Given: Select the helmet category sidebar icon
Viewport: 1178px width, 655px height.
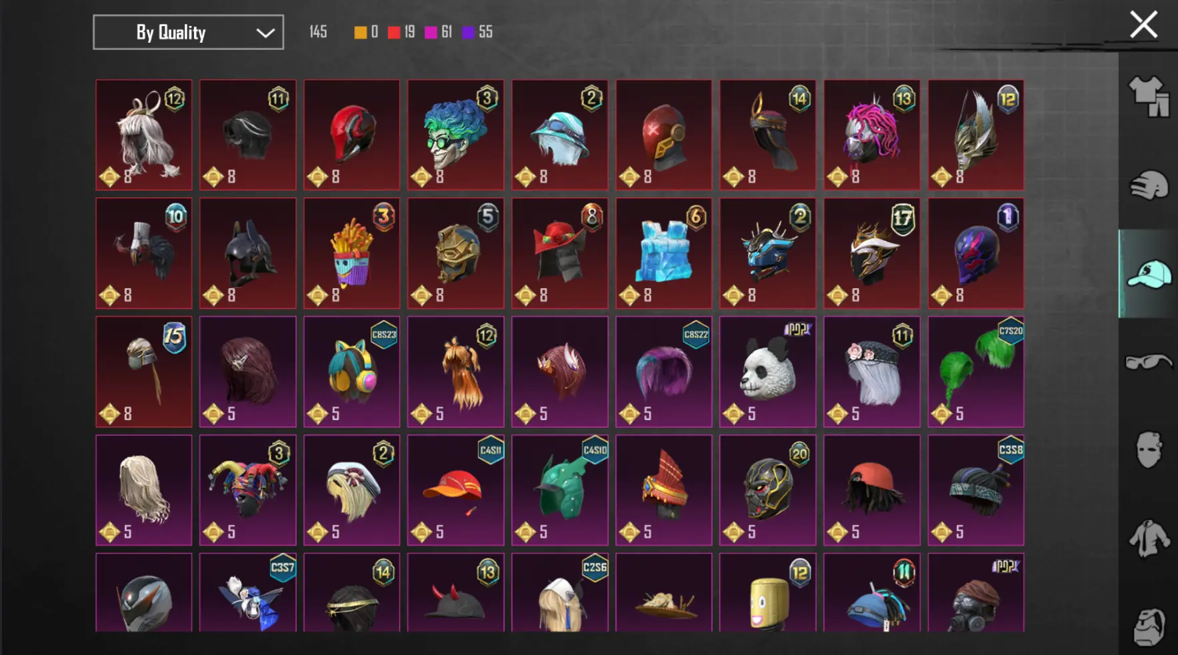Looking at the screenshot, I should [x=1149, y=185].
